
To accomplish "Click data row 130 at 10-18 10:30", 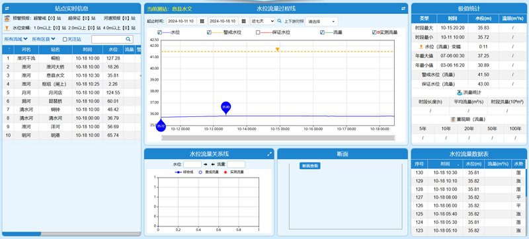I will [468, 173].
